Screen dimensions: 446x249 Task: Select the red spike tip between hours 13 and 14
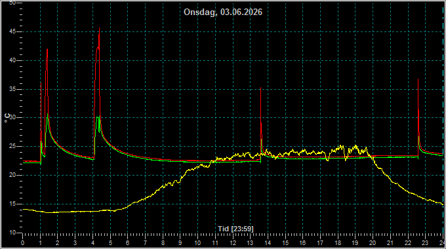[260, 88]
